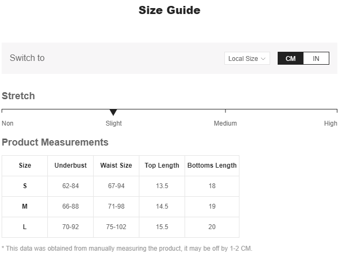
Task: Select the L size row label
Action: (x=25, y=227)
